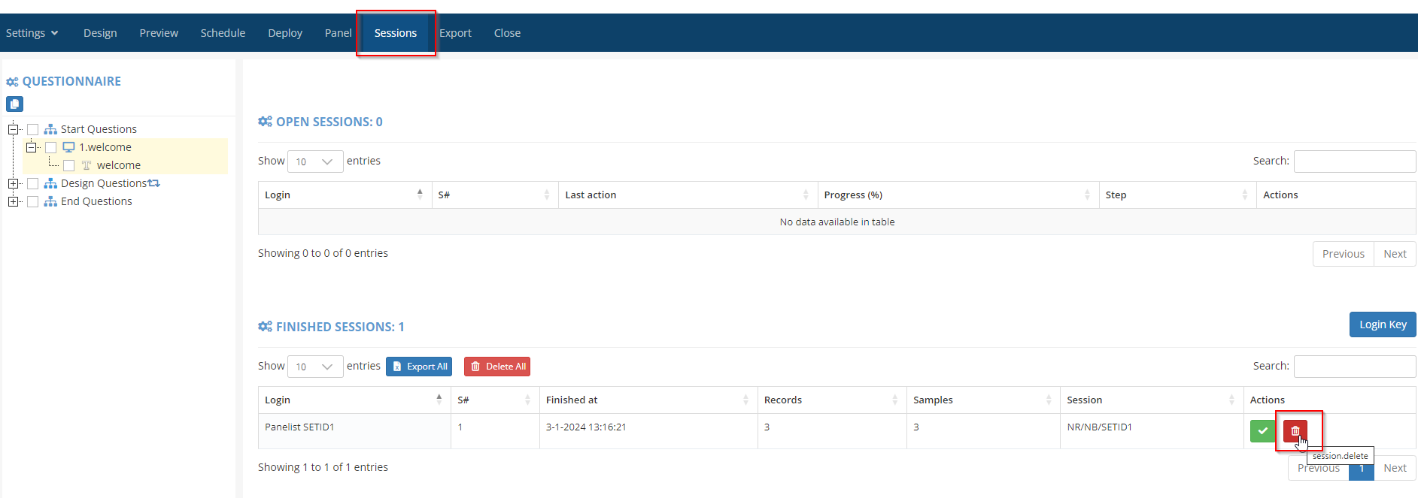1418x498 pixels.
Task: Expand the Design Questions tree node
Action: pyautogui.click(x=13, y=183)
